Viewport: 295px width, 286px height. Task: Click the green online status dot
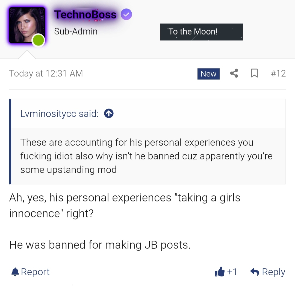[x=38, y=40]
